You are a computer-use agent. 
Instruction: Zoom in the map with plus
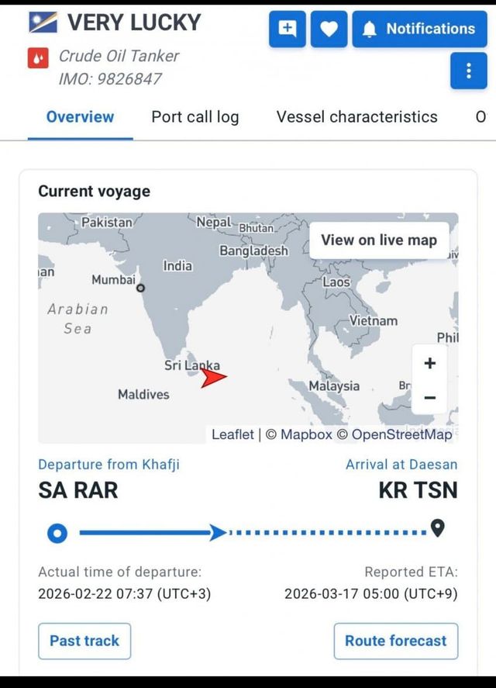[430, 363]
